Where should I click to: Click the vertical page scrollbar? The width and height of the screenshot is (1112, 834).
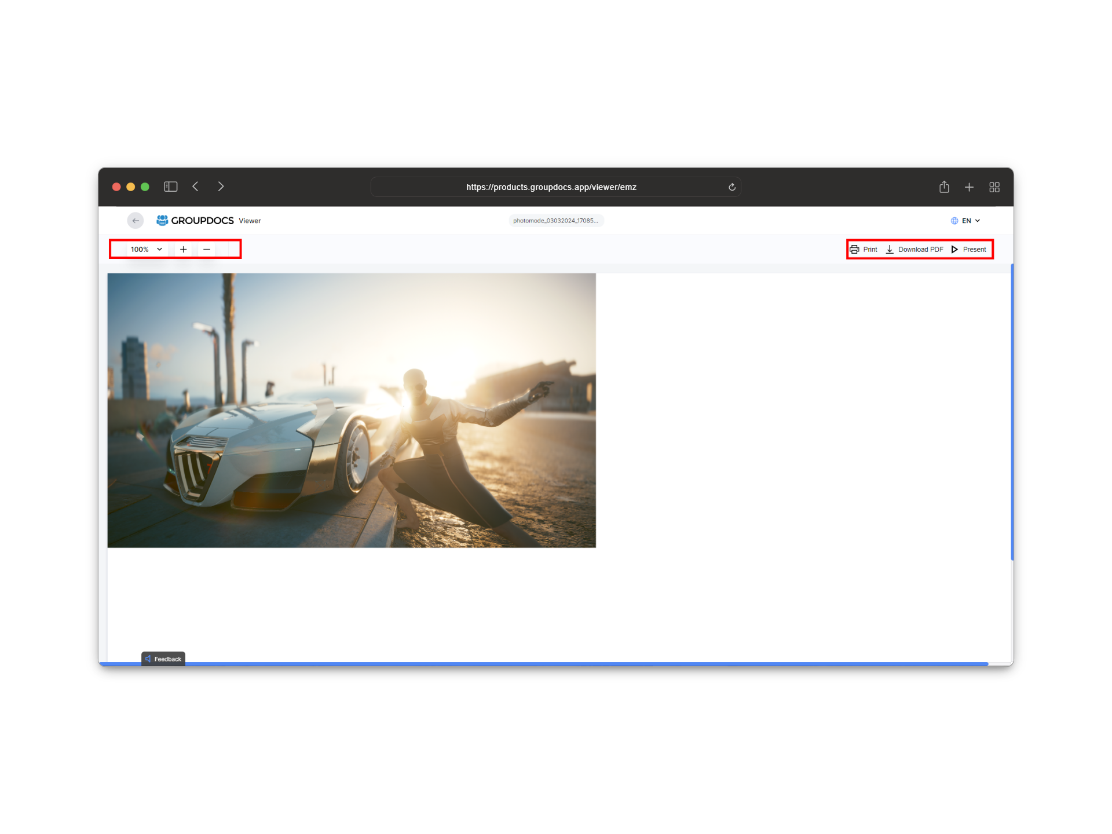coord(1012,411)
